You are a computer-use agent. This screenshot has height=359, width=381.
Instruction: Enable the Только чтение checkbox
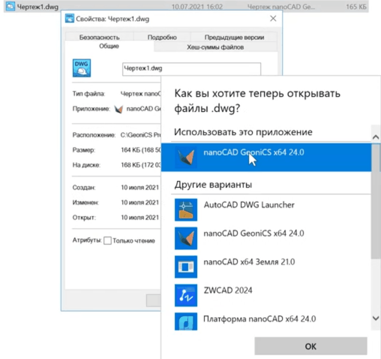tap(108, 241)
